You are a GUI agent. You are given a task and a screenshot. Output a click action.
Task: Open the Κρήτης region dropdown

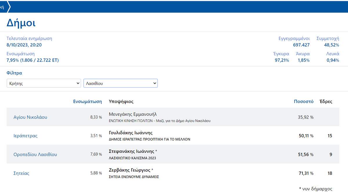[44, 83]
